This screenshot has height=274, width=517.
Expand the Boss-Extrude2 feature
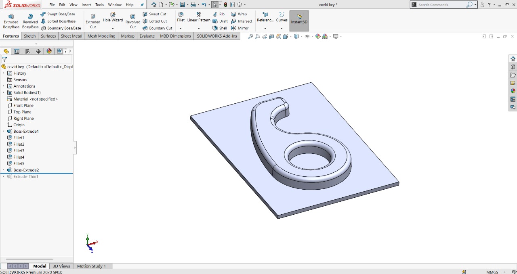click(x=4, y=170)
